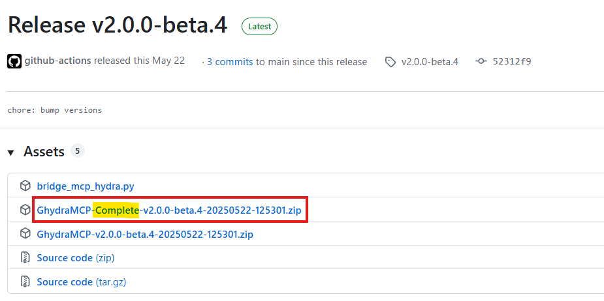Open commit 52312f9 link
604x301 pixels.
[513, 62]
